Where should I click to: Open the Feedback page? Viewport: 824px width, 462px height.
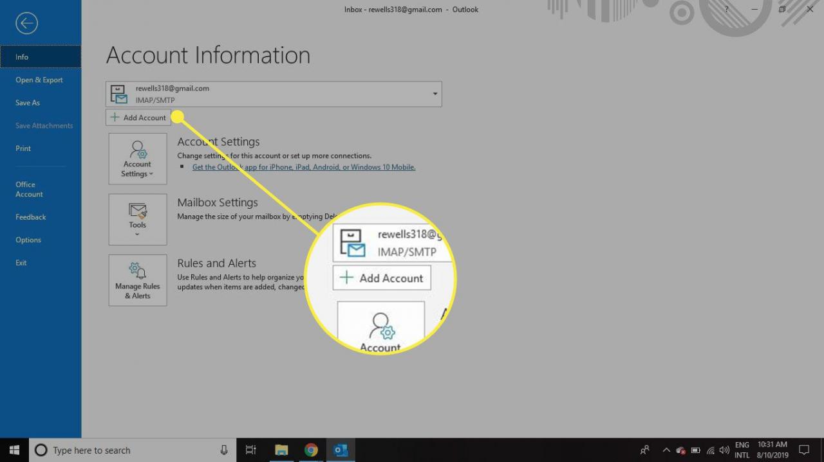[41, 217]
